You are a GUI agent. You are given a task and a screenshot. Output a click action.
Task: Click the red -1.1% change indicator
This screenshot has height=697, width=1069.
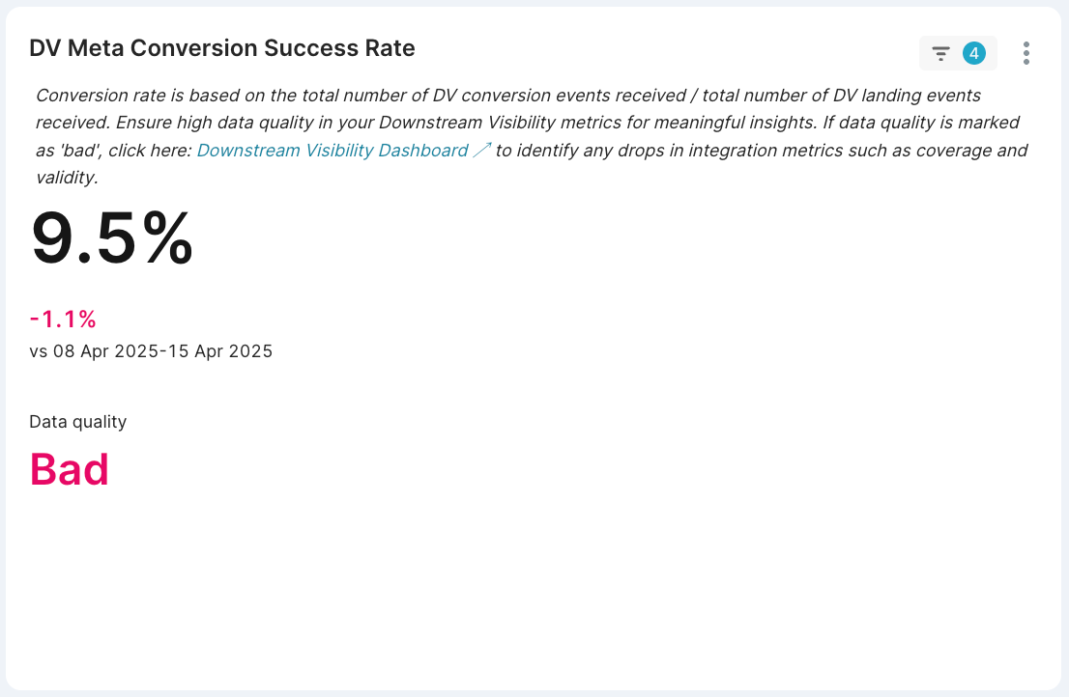[x=63, y=319]
